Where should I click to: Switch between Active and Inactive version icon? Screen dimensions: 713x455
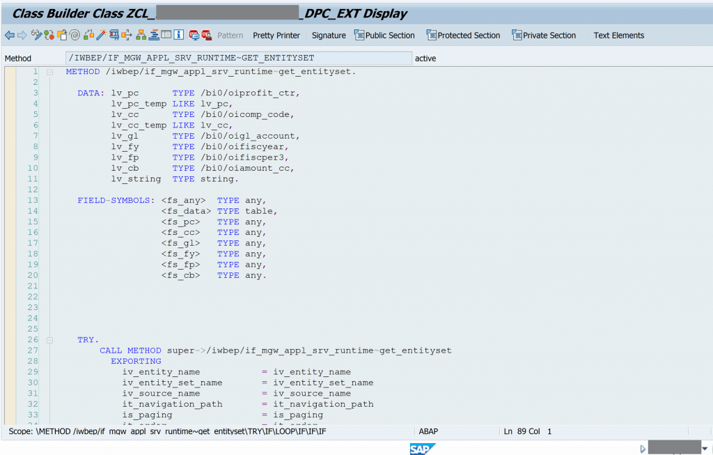point(49,35)
